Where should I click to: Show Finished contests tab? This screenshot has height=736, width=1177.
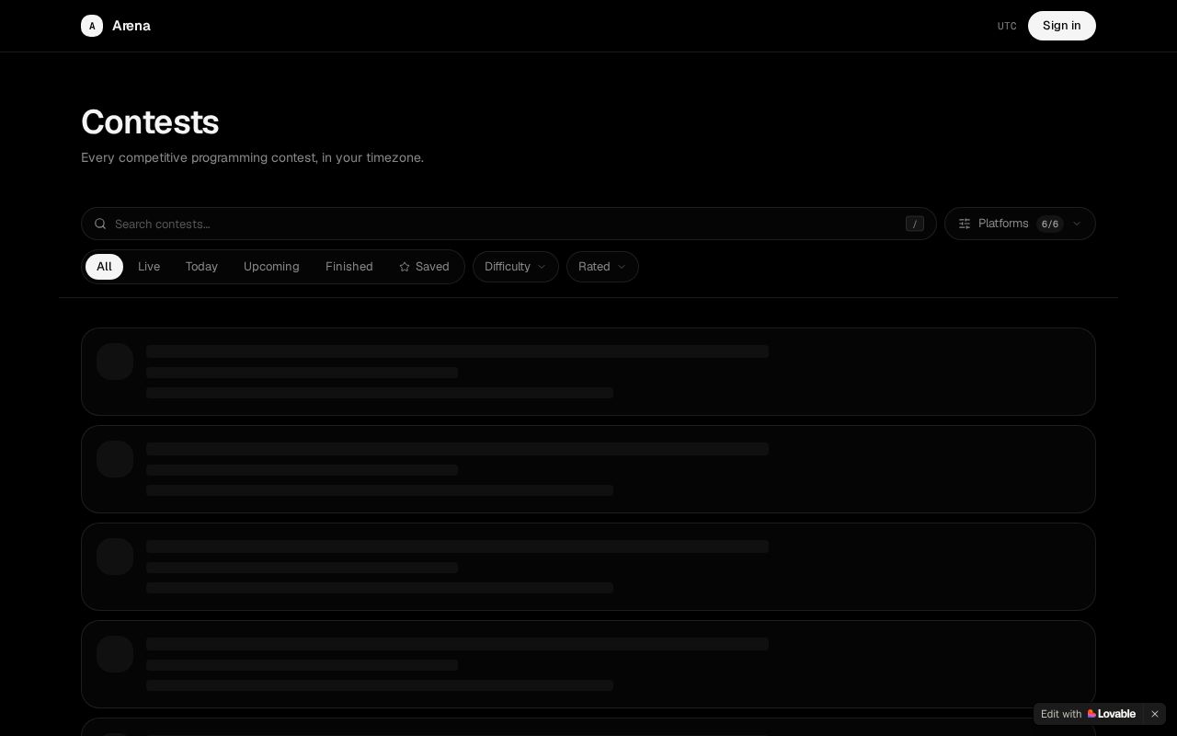(x=349, y=267)
